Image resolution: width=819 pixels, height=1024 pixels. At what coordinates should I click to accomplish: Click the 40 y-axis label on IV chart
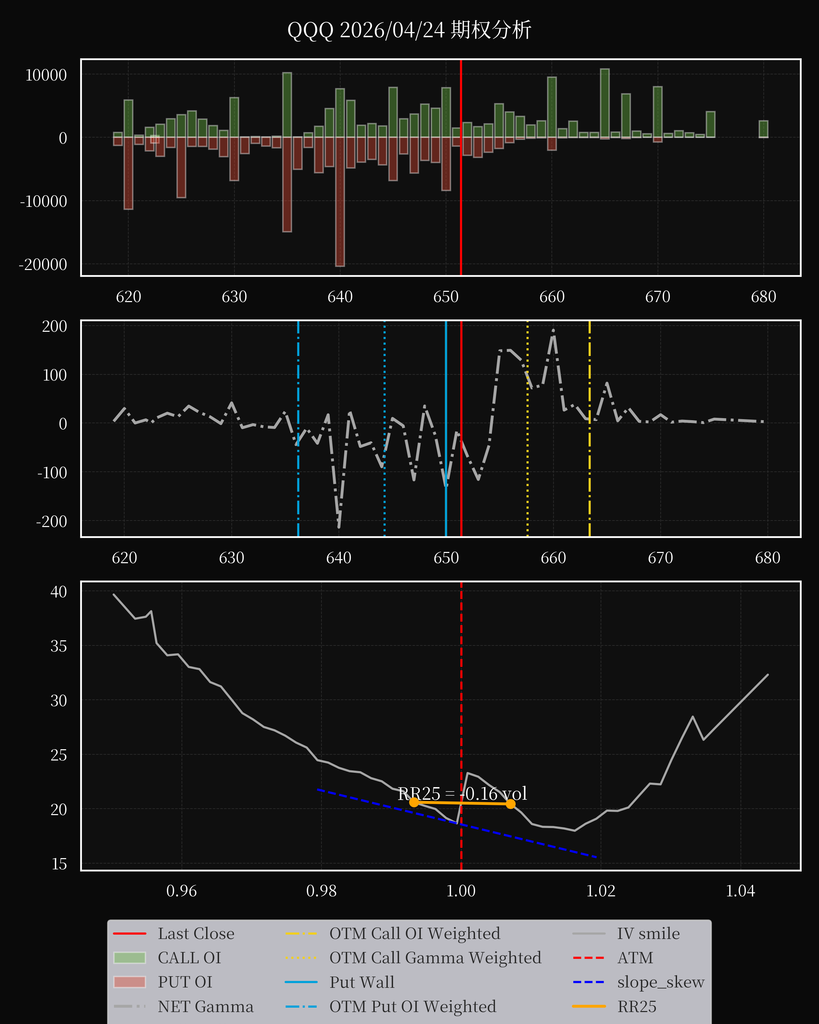point(59,592)
